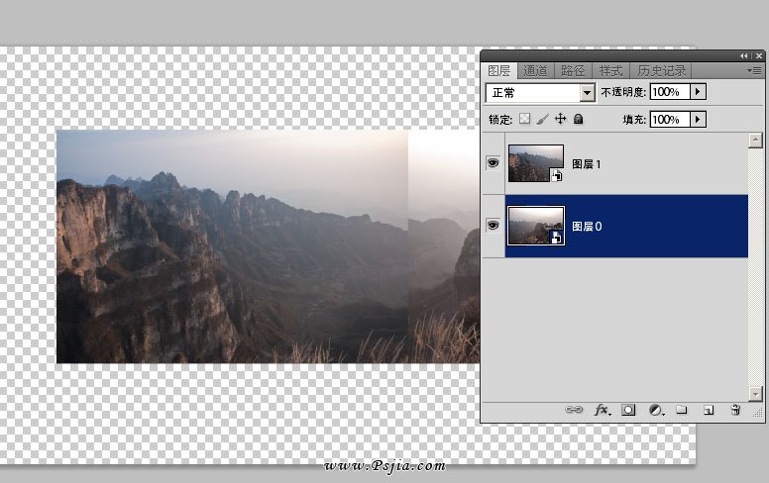Open the fx layer style menu
Viewport: 769px width, 483px height.
[603, 410]
